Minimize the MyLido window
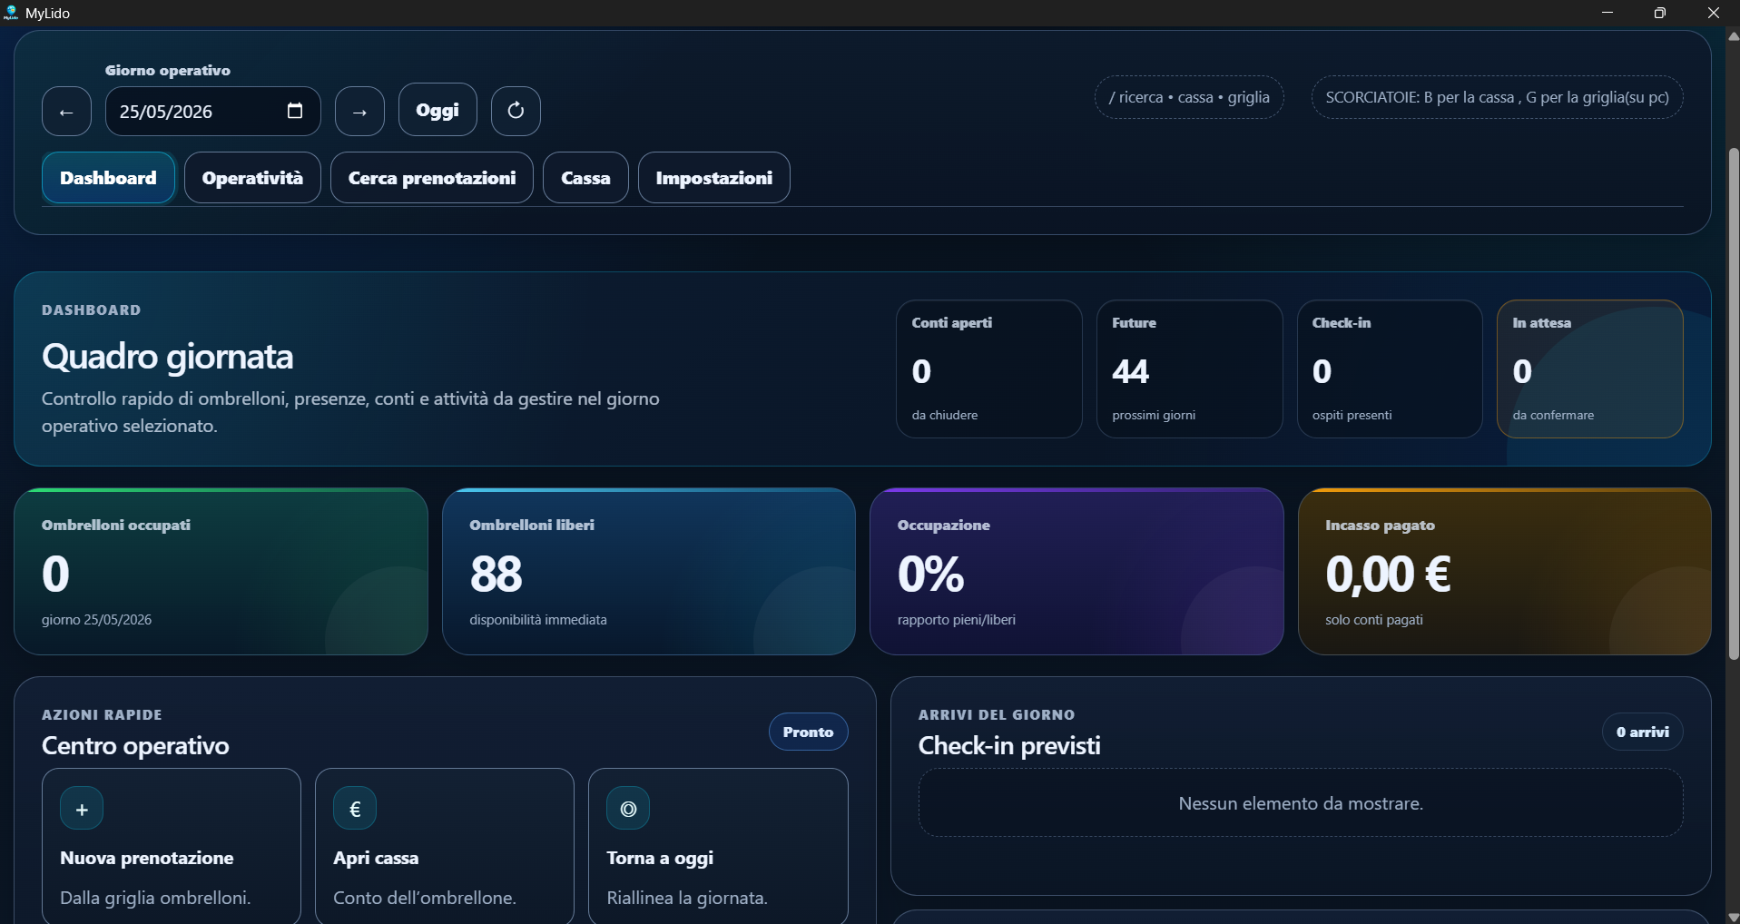This screenshot has width=1740, height=924. [1607, 13]
